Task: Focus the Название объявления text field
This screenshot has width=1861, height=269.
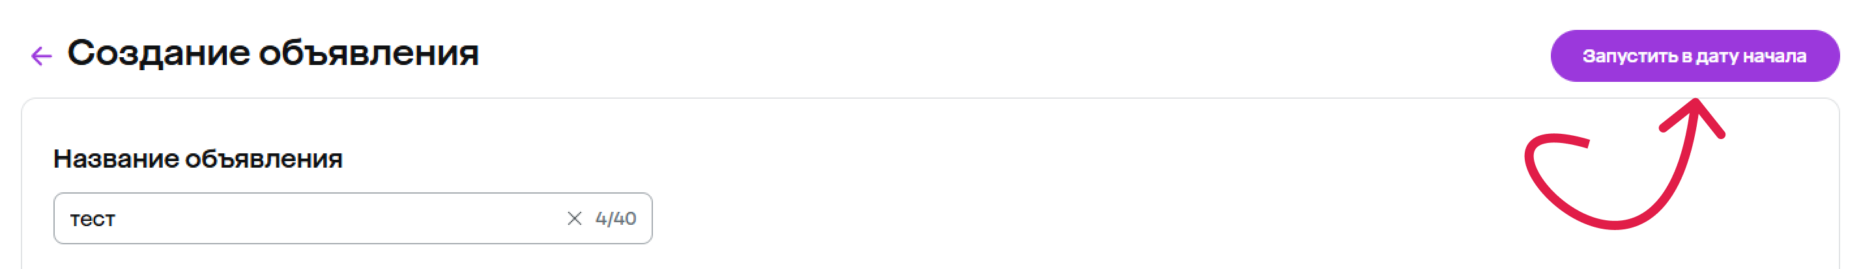Action: click(353, 218)
